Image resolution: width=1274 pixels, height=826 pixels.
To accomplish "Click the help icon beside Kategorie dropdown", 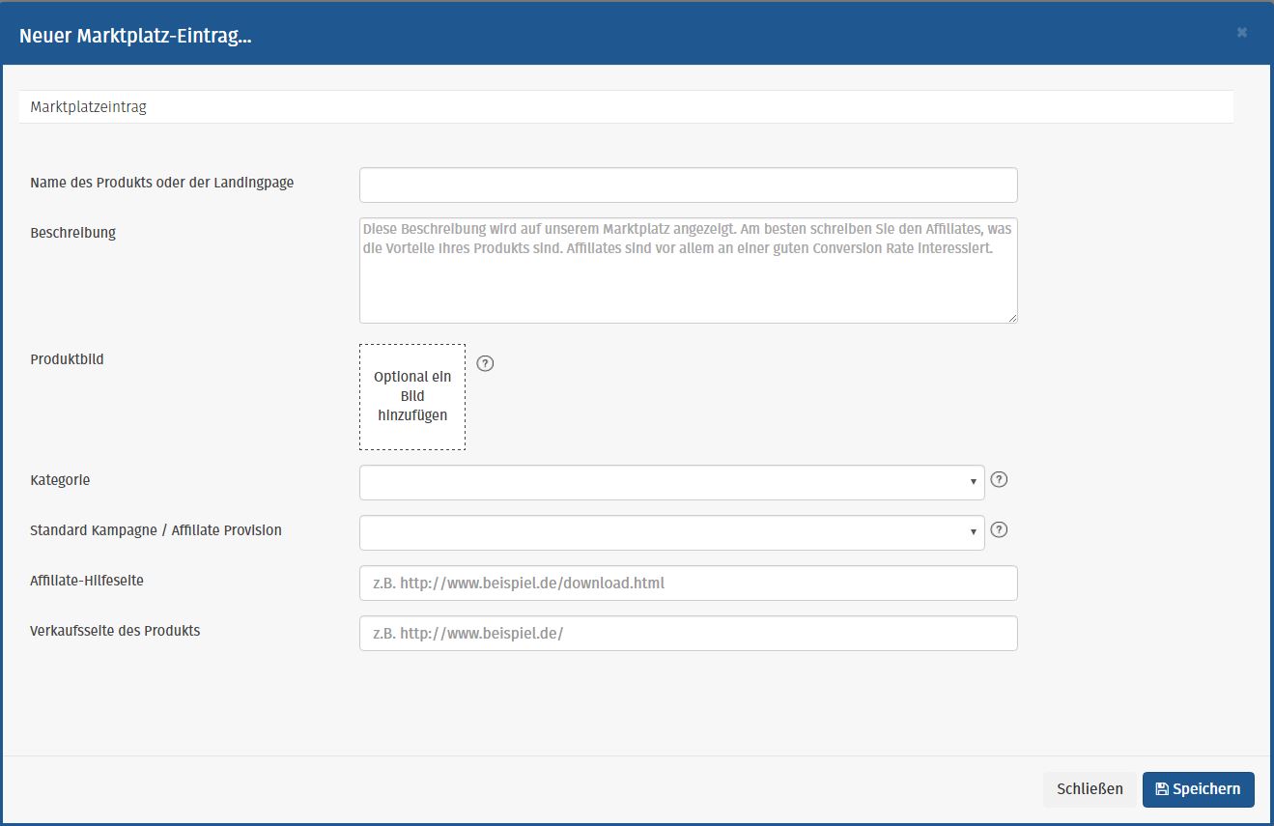I will 1000,479.
